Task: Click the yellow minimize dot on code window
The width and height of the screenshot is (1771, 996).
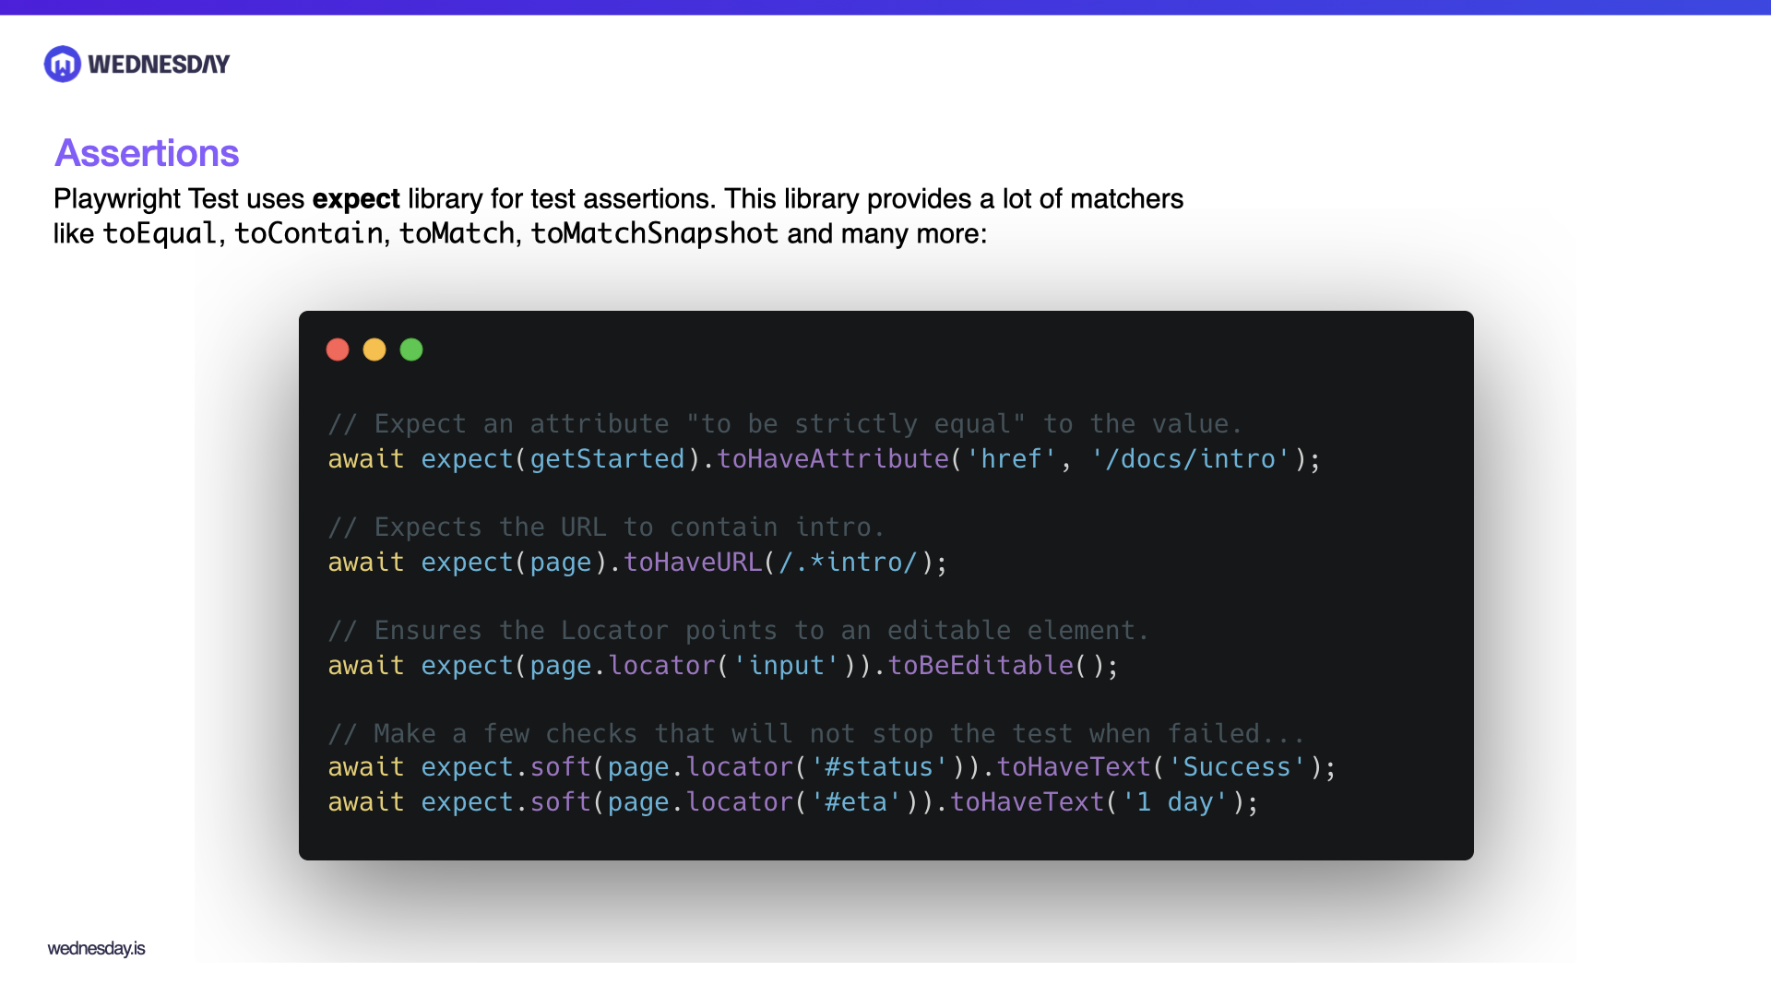Action: point(374,350)
